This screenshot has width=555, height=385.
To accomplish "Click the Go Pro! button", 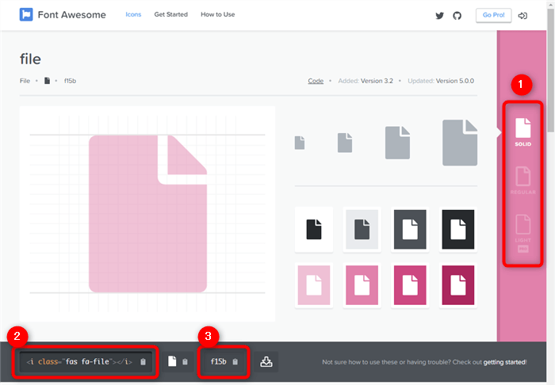I will coord(492,15).
